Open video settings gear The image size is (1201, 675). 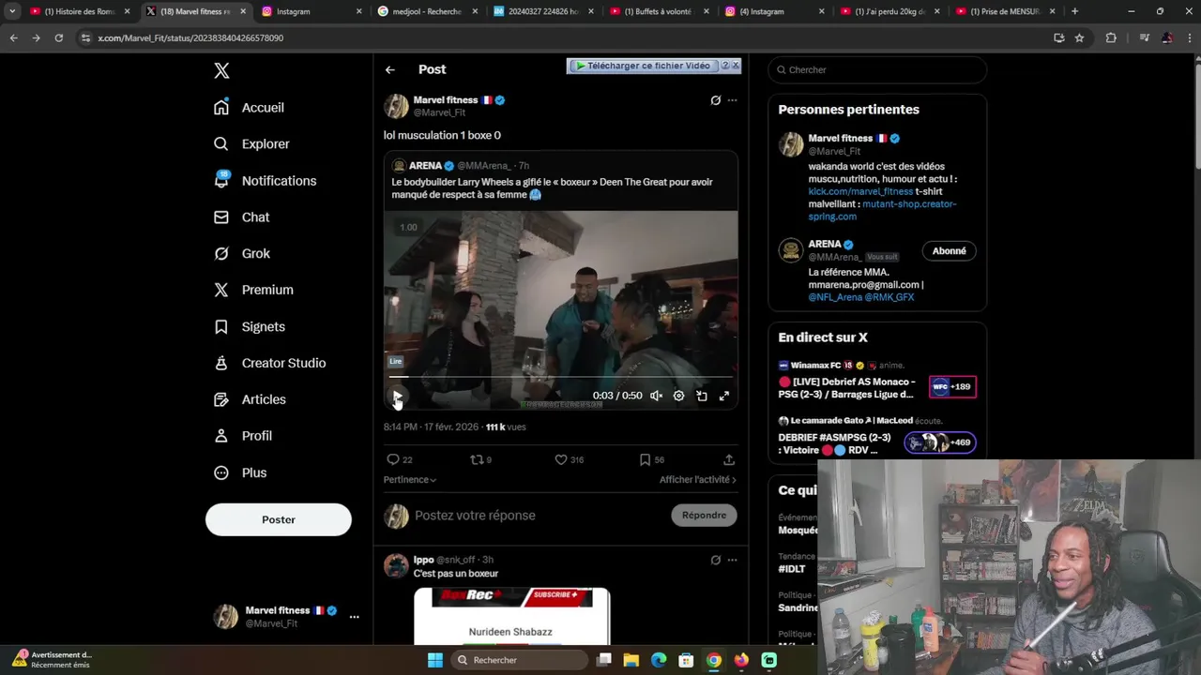point(679,396)
